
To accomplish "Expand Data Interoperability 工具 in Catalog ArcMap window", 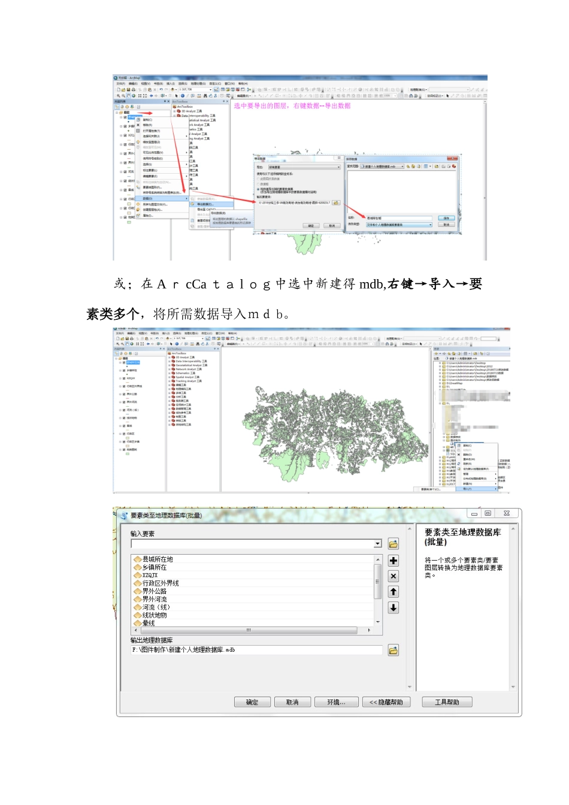I will (170, 362).
